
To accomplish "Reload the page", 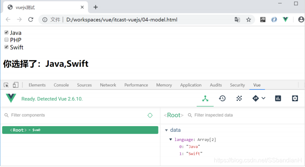I will point(30,20).
